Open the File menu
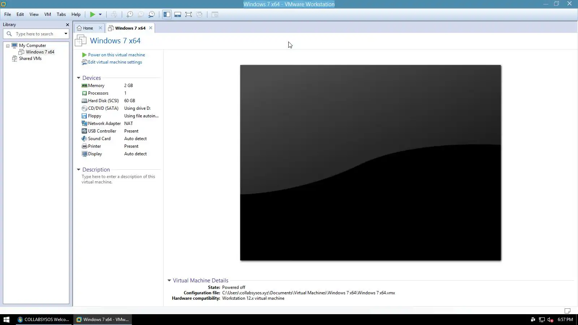This screenshot has width=578, height=325. tap(8, 14)
